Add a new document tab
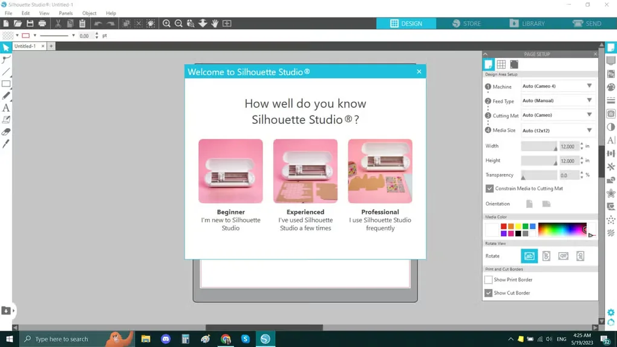This screenshot has width=617, height=347. [51, 46]
